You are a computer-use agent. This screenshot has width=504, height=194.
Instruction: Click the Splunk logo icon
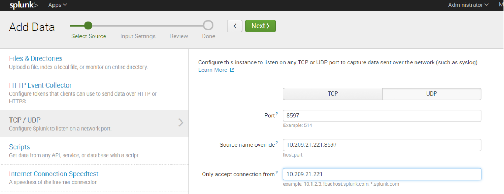[x=24, y=5]
